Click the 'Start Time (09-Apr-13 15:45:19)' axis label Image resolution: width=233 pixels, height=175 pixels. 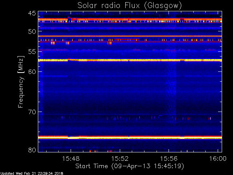[130, 166]
